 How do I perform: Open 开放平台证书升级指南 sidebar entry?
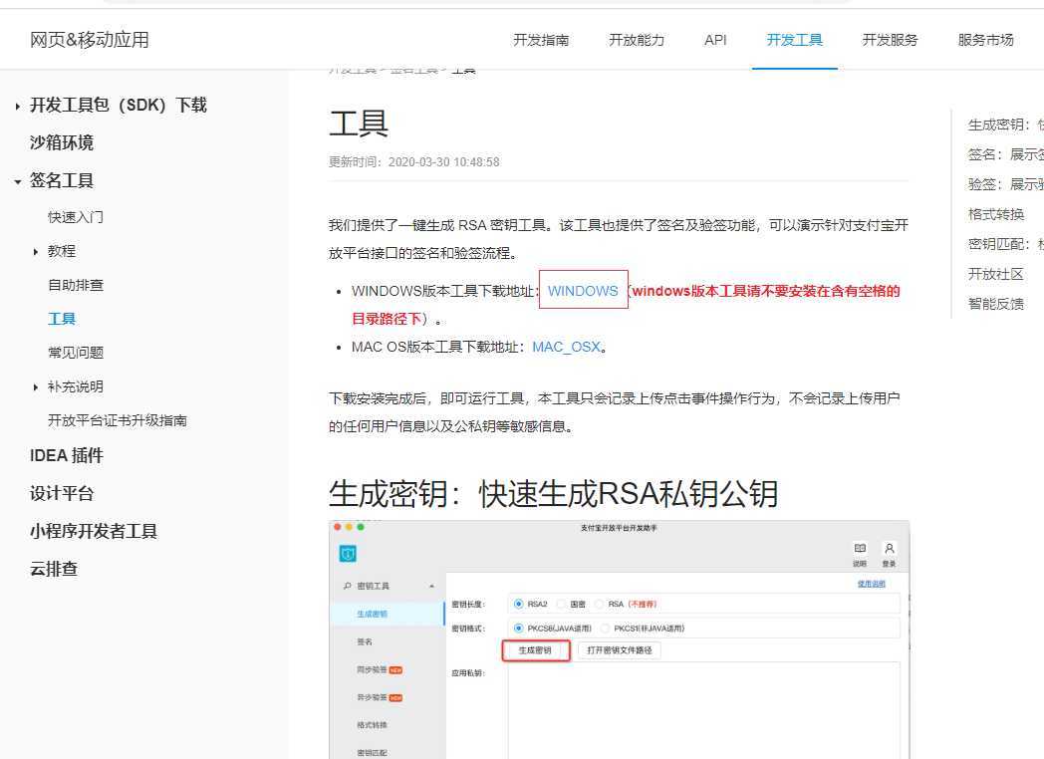[x=118, y=420]
